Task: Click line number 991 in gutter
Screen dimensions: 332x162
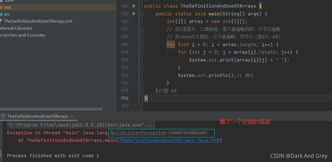Action: tap(125, 60)
